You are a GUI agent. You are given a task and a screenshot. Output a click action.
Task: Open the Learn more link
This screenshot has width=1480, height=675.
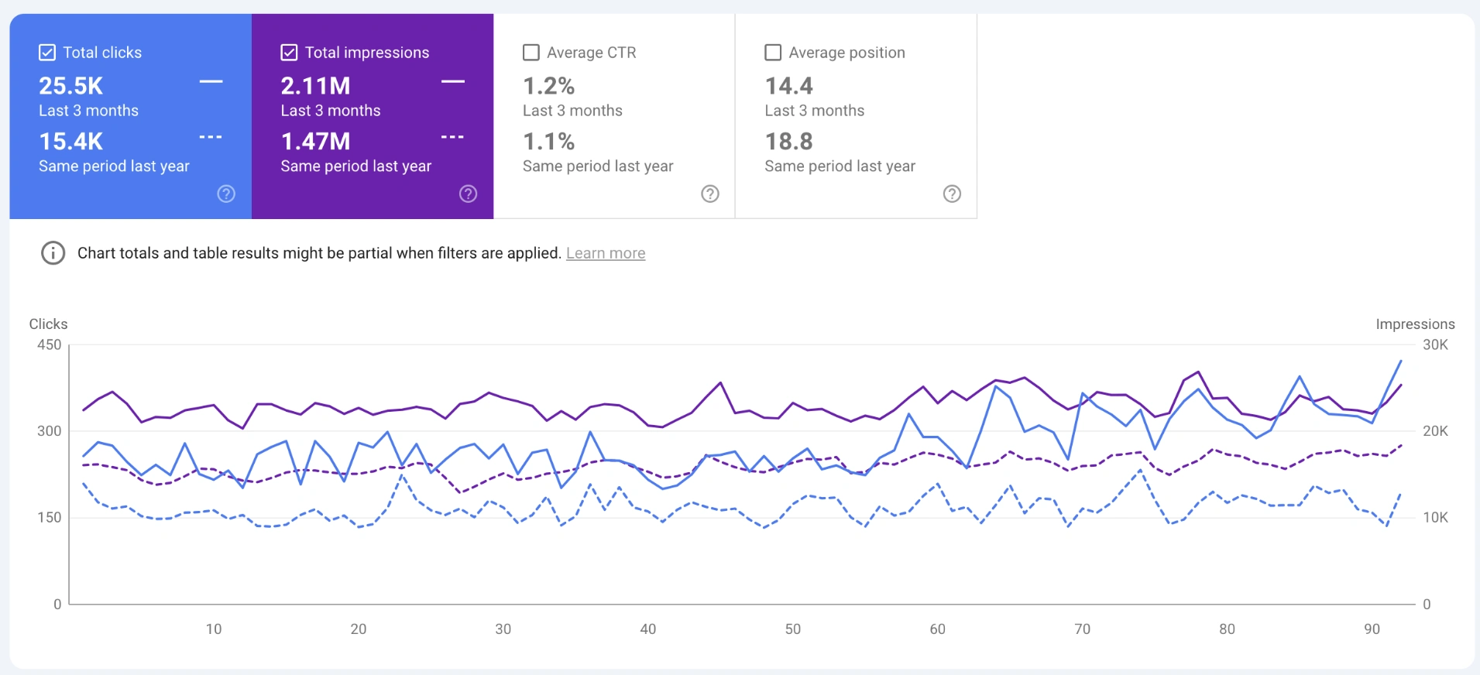point(606,253)
